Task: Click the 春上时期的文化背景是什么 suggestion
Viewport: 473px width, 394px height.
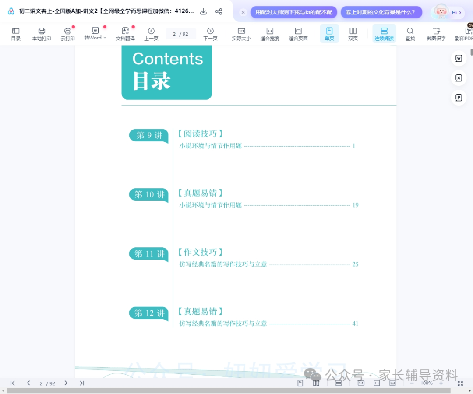Action: click(381, 12)
